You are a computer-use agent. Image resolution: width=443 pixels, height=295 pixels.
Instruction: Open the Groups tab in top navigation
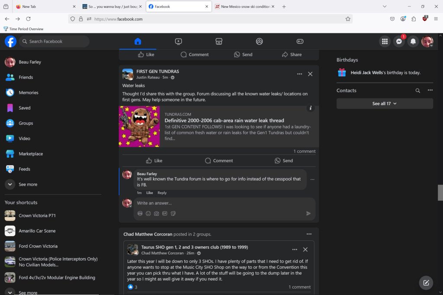tap(259, 42)
